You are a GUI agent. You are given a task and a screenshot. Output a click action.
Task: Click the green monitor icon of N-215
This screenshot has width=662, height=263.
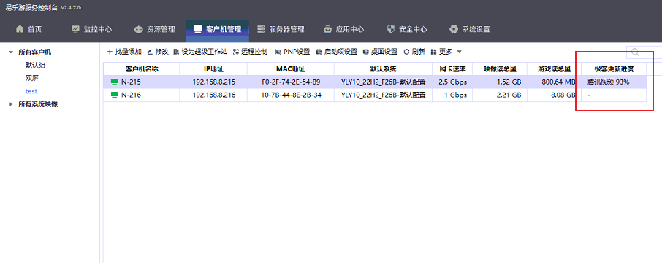[114, 82]
